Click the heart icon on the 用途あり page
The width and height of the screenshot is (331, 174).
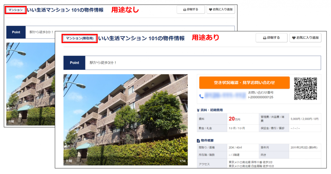point(294,38)
